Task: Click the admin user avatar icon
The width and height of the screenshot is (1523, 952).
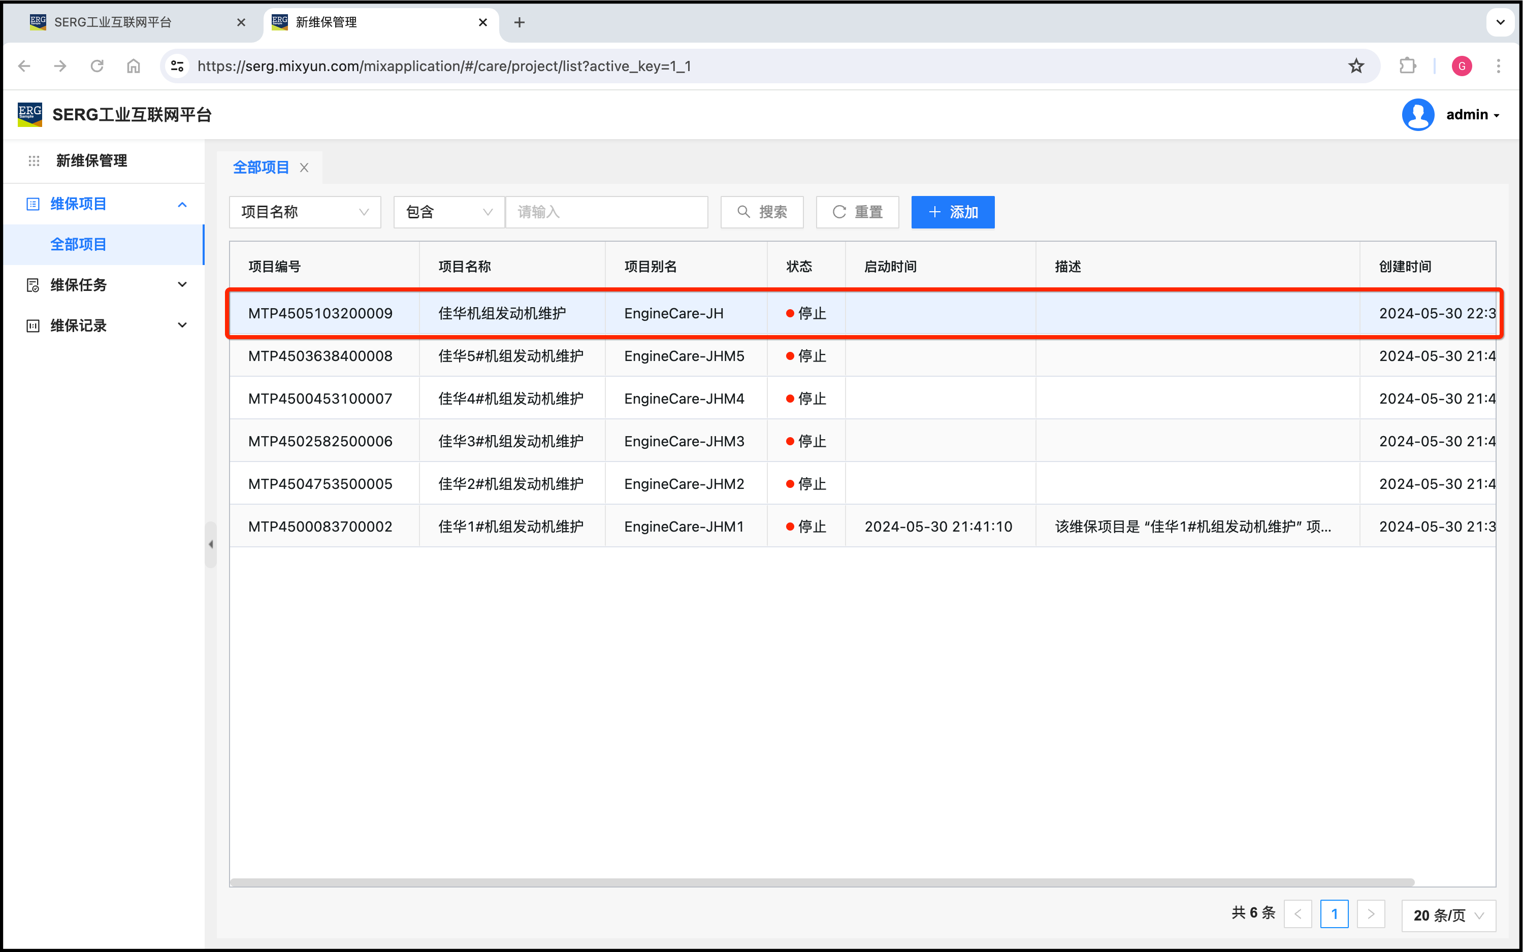Action: [1417, 115]
